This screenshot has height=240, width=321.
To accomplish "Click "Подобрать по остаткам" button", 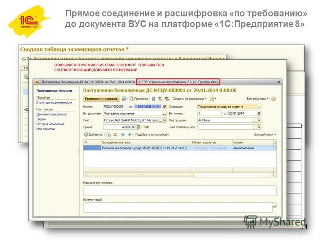I will [x=152, y=134].
